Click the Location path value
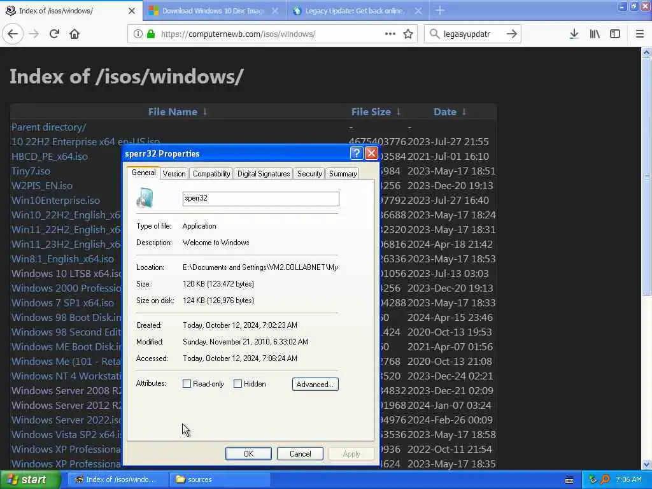The width and height of the screenshot is (652, 489). click(260, 267)
